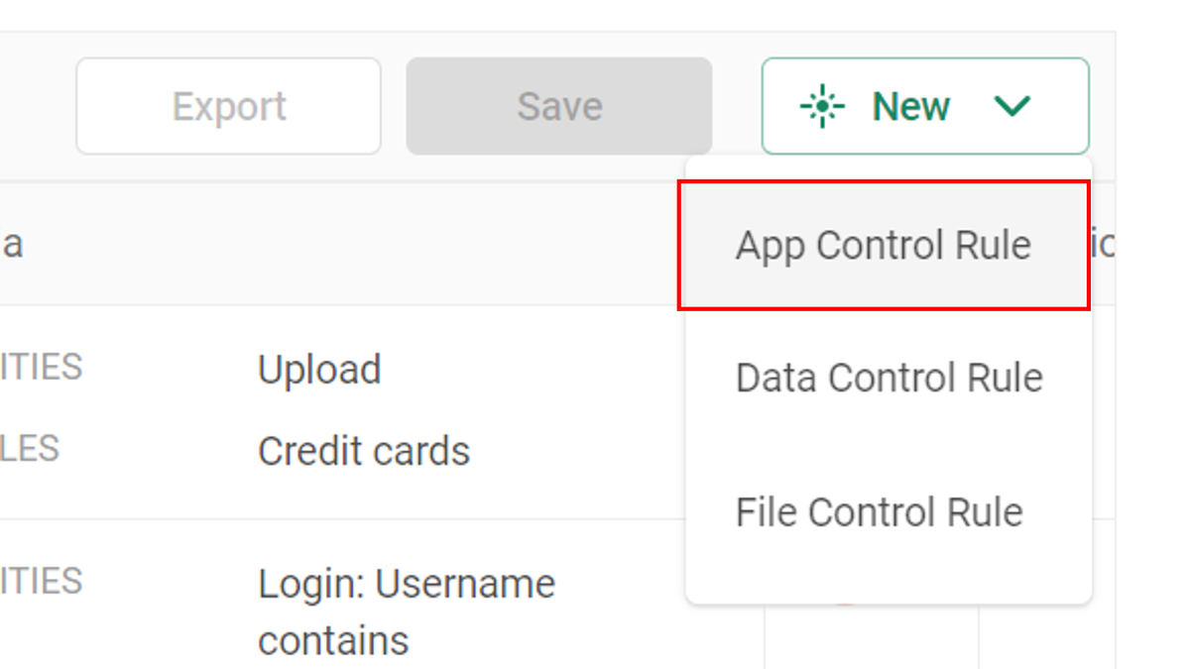Choose Data Control Rule option

(x=889, y=378)
